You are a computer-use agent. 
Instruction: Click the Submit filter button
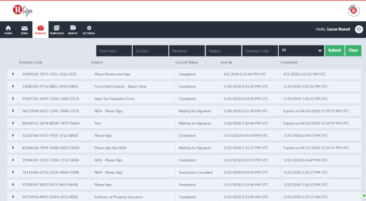pos(334,50)
